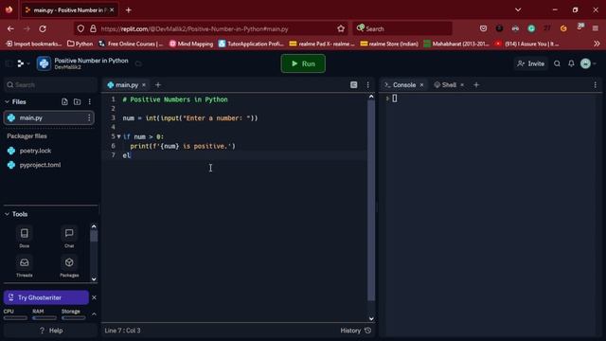Open the Packages tool

[69, 266]
